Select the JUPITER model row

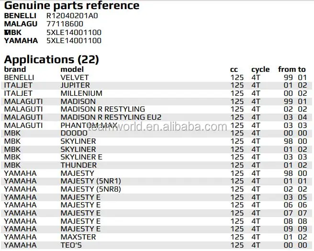click(x=75, y=85)
